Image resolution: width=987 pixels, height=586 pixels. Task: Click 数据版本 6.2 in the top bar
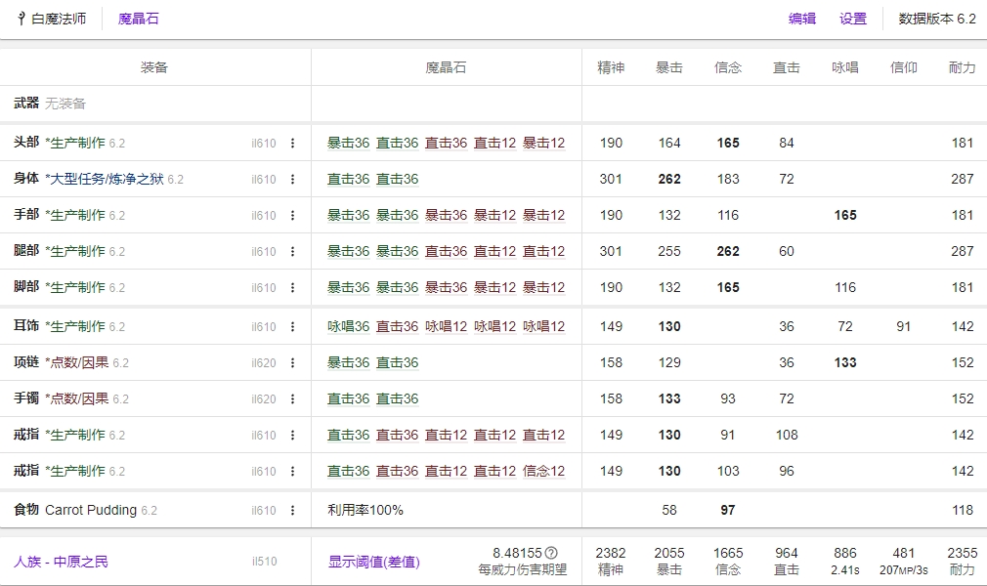(x=934, y=17)
